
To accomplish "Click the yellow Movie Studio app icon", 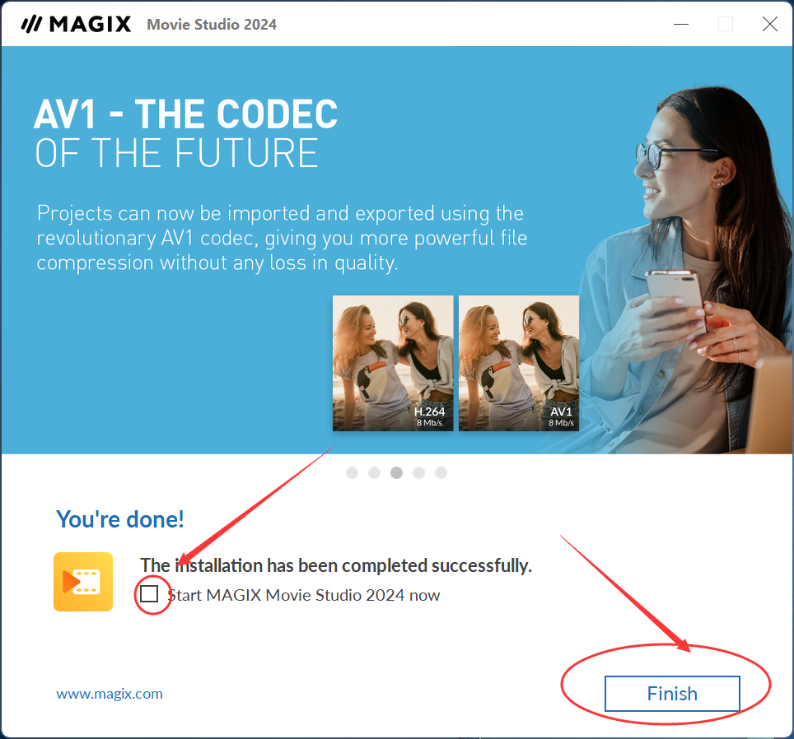I will (83, 582).
